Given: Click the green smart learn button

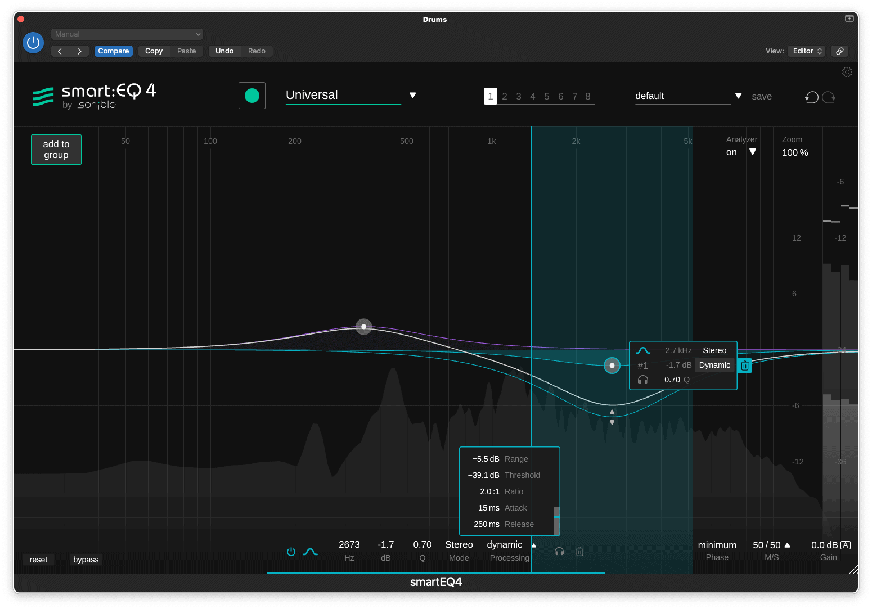Looking at the screenshot, I should pyautogui.click(x=252, y=96).
